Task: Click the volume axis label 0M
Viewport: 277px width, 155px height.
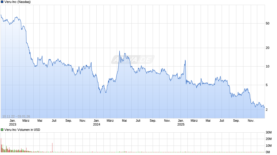Action: (x=268, y=152)
